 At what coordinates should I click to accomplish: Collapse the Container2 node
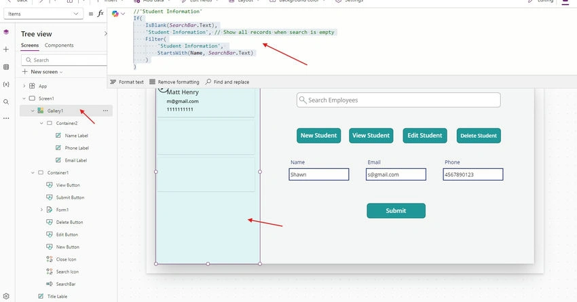pyautogui.click(x=41, y=124)
